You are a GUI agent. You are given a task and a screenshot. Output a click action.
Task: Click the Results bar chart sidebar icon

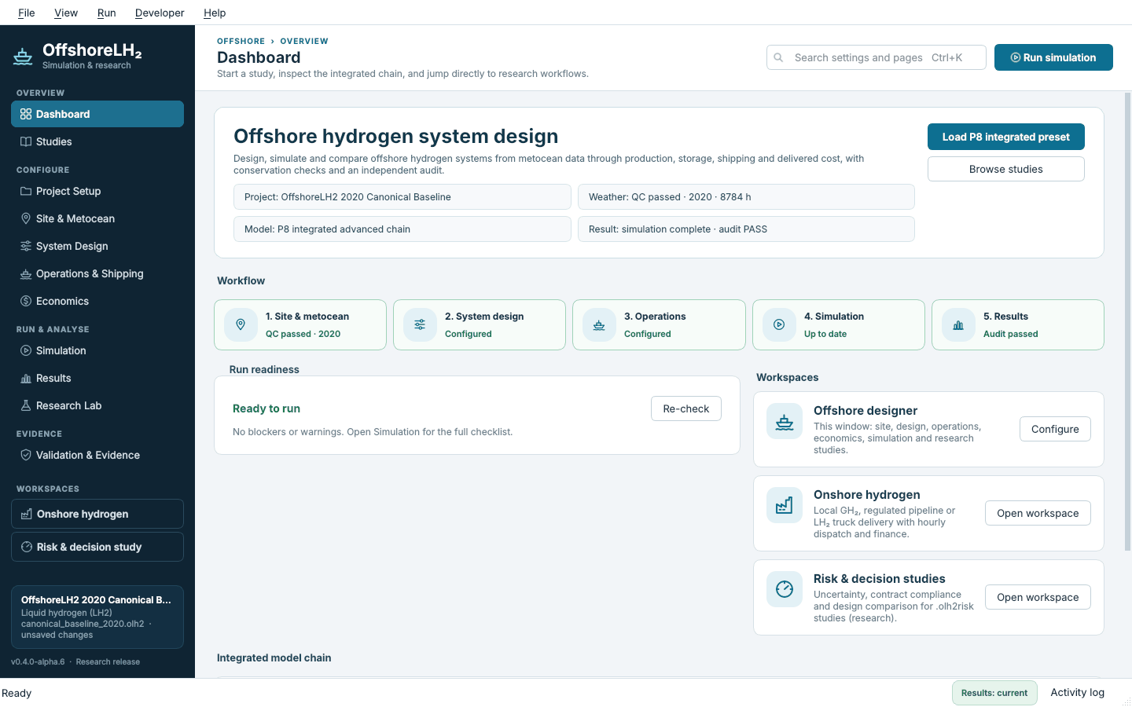click(x=26, y=378)
